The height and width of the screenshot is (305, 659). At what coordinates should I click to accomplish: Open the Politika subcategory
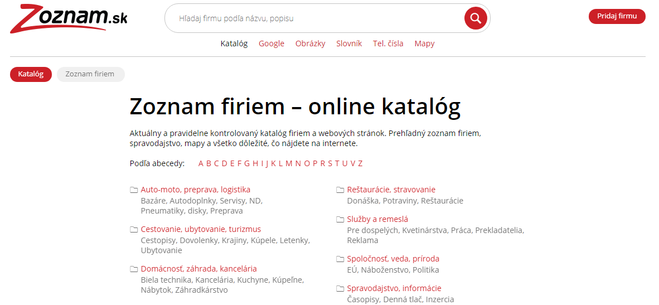426,270
